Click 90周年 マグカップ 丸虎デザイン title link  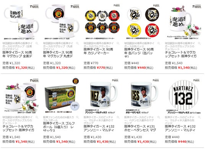pyautogui.click(x=58, y=54)
